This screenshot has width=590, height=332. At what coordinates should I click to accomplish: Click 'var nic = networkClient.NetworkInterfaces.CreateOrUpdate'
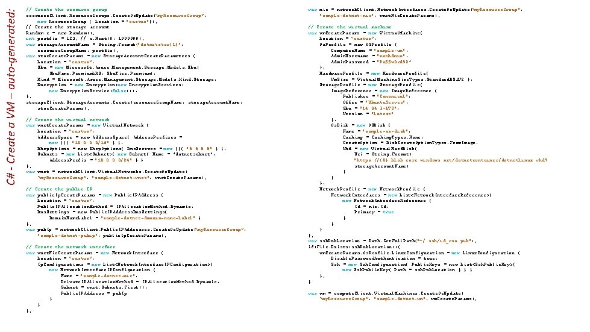pos(415,10)
